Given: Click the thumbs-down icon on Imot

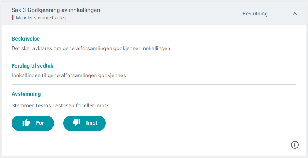Looking at the screenshot, I should click(x=76, y=123).
